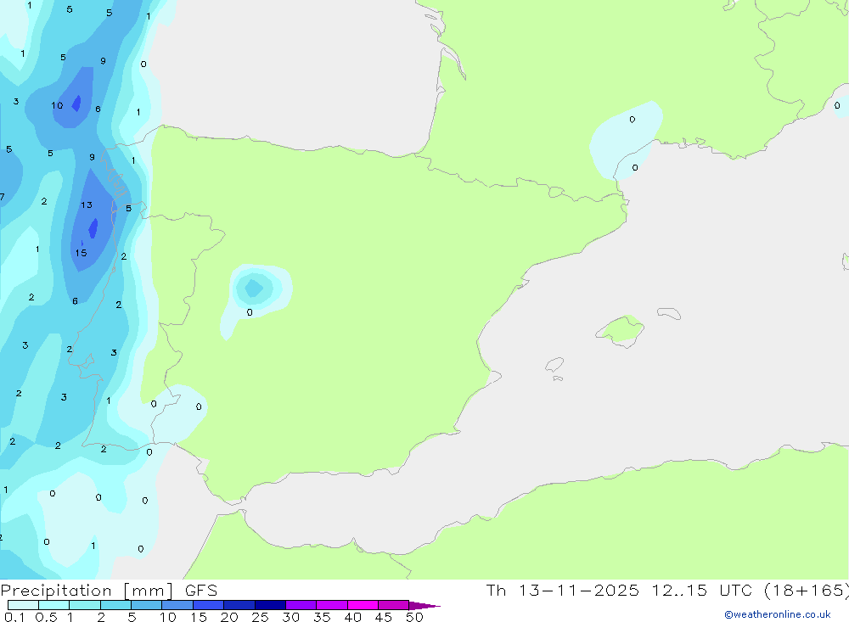The width and height of the screenshot is (849, 622).
Task: Pick the legend swatch between 40 and 45
Action: pyautogui.click(x=363, y=605)
